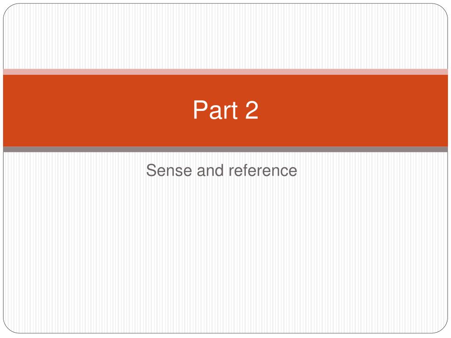Select the gray stripe below the orange banner

(225, 150)
